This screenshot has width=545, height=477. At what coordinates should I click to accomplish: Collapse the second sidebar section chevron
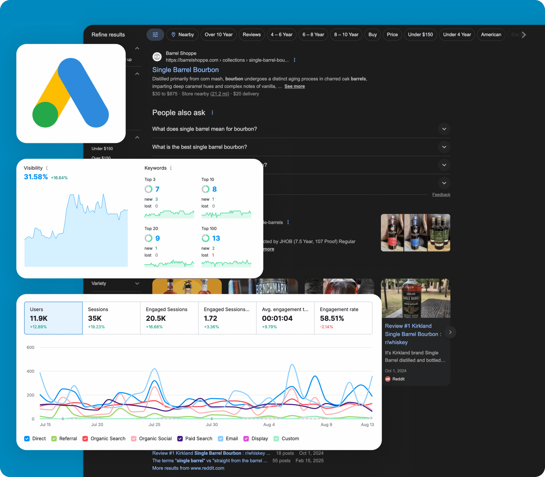point(137,74)
